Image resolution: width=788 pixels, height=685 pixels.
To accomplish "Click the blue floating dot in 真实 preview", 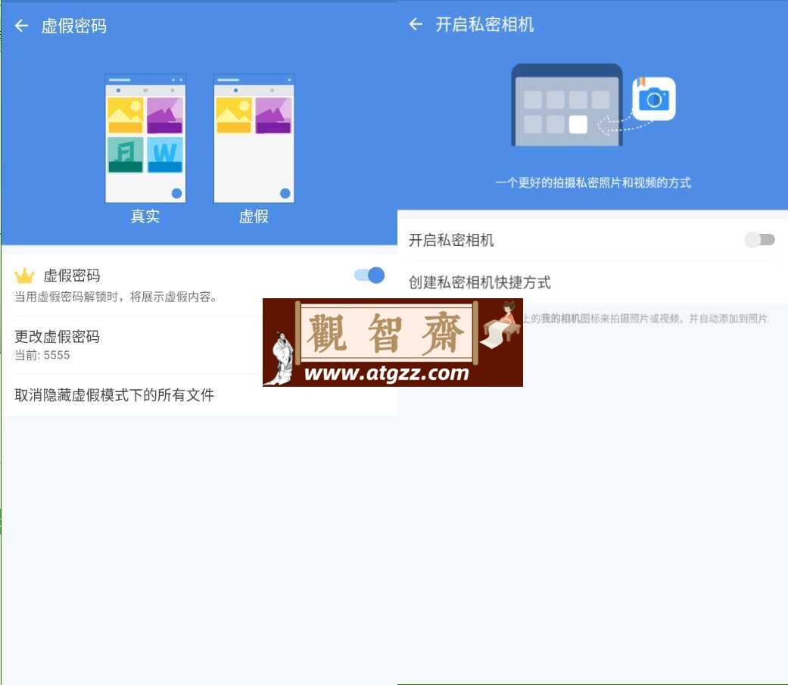I will click(176, 194).
